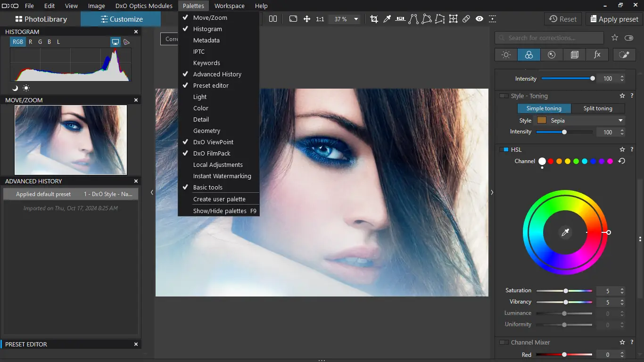Collapse the left panel with the arrow

click(152, 192)
